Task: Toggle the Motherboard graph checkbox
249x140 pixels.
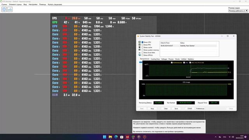Action: (172, 63)
